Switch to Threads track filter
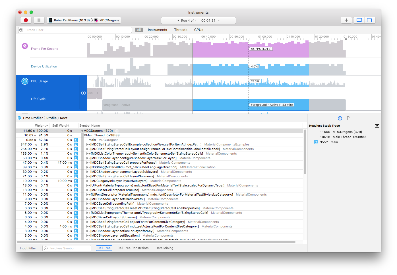Viewport: 397px width, 275px height. click(181, 30)
